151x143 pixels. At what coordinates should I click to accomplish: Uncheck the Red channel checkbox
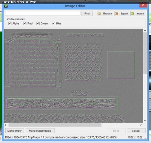25,23
